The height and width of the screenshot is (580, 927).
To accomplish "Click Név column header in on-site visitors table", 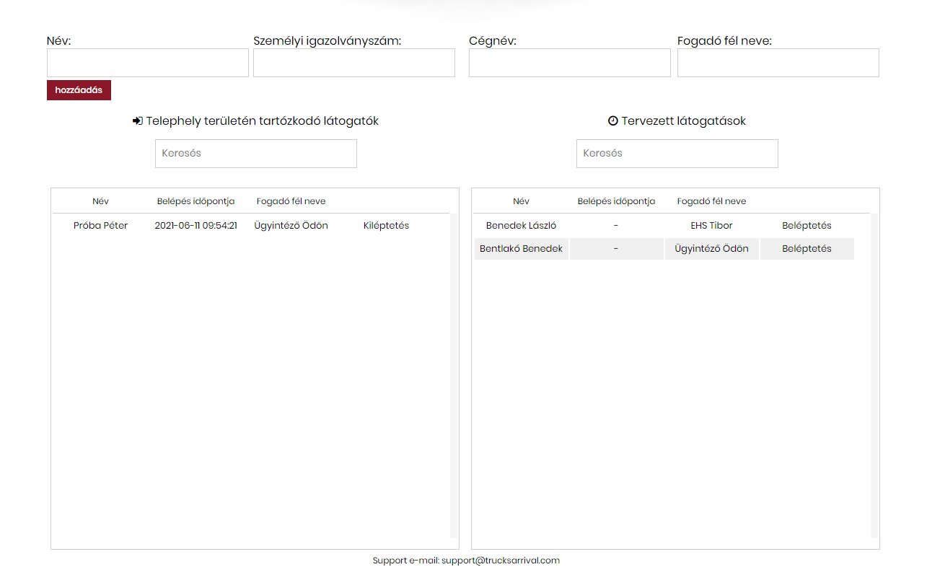I will coord(101,201).
